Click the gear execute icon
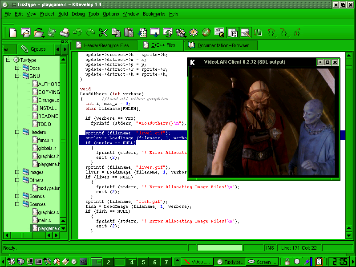The height and width of the screenshot is (267, 356). pos(194,32)
